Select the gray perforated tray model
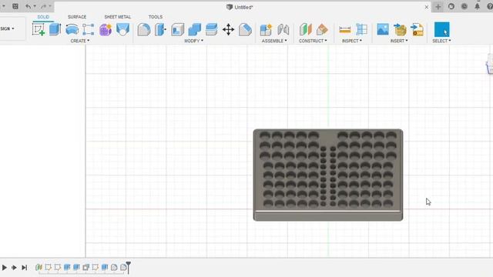Image resolution: width=493 pixels, height=277 pixels. 328,175
